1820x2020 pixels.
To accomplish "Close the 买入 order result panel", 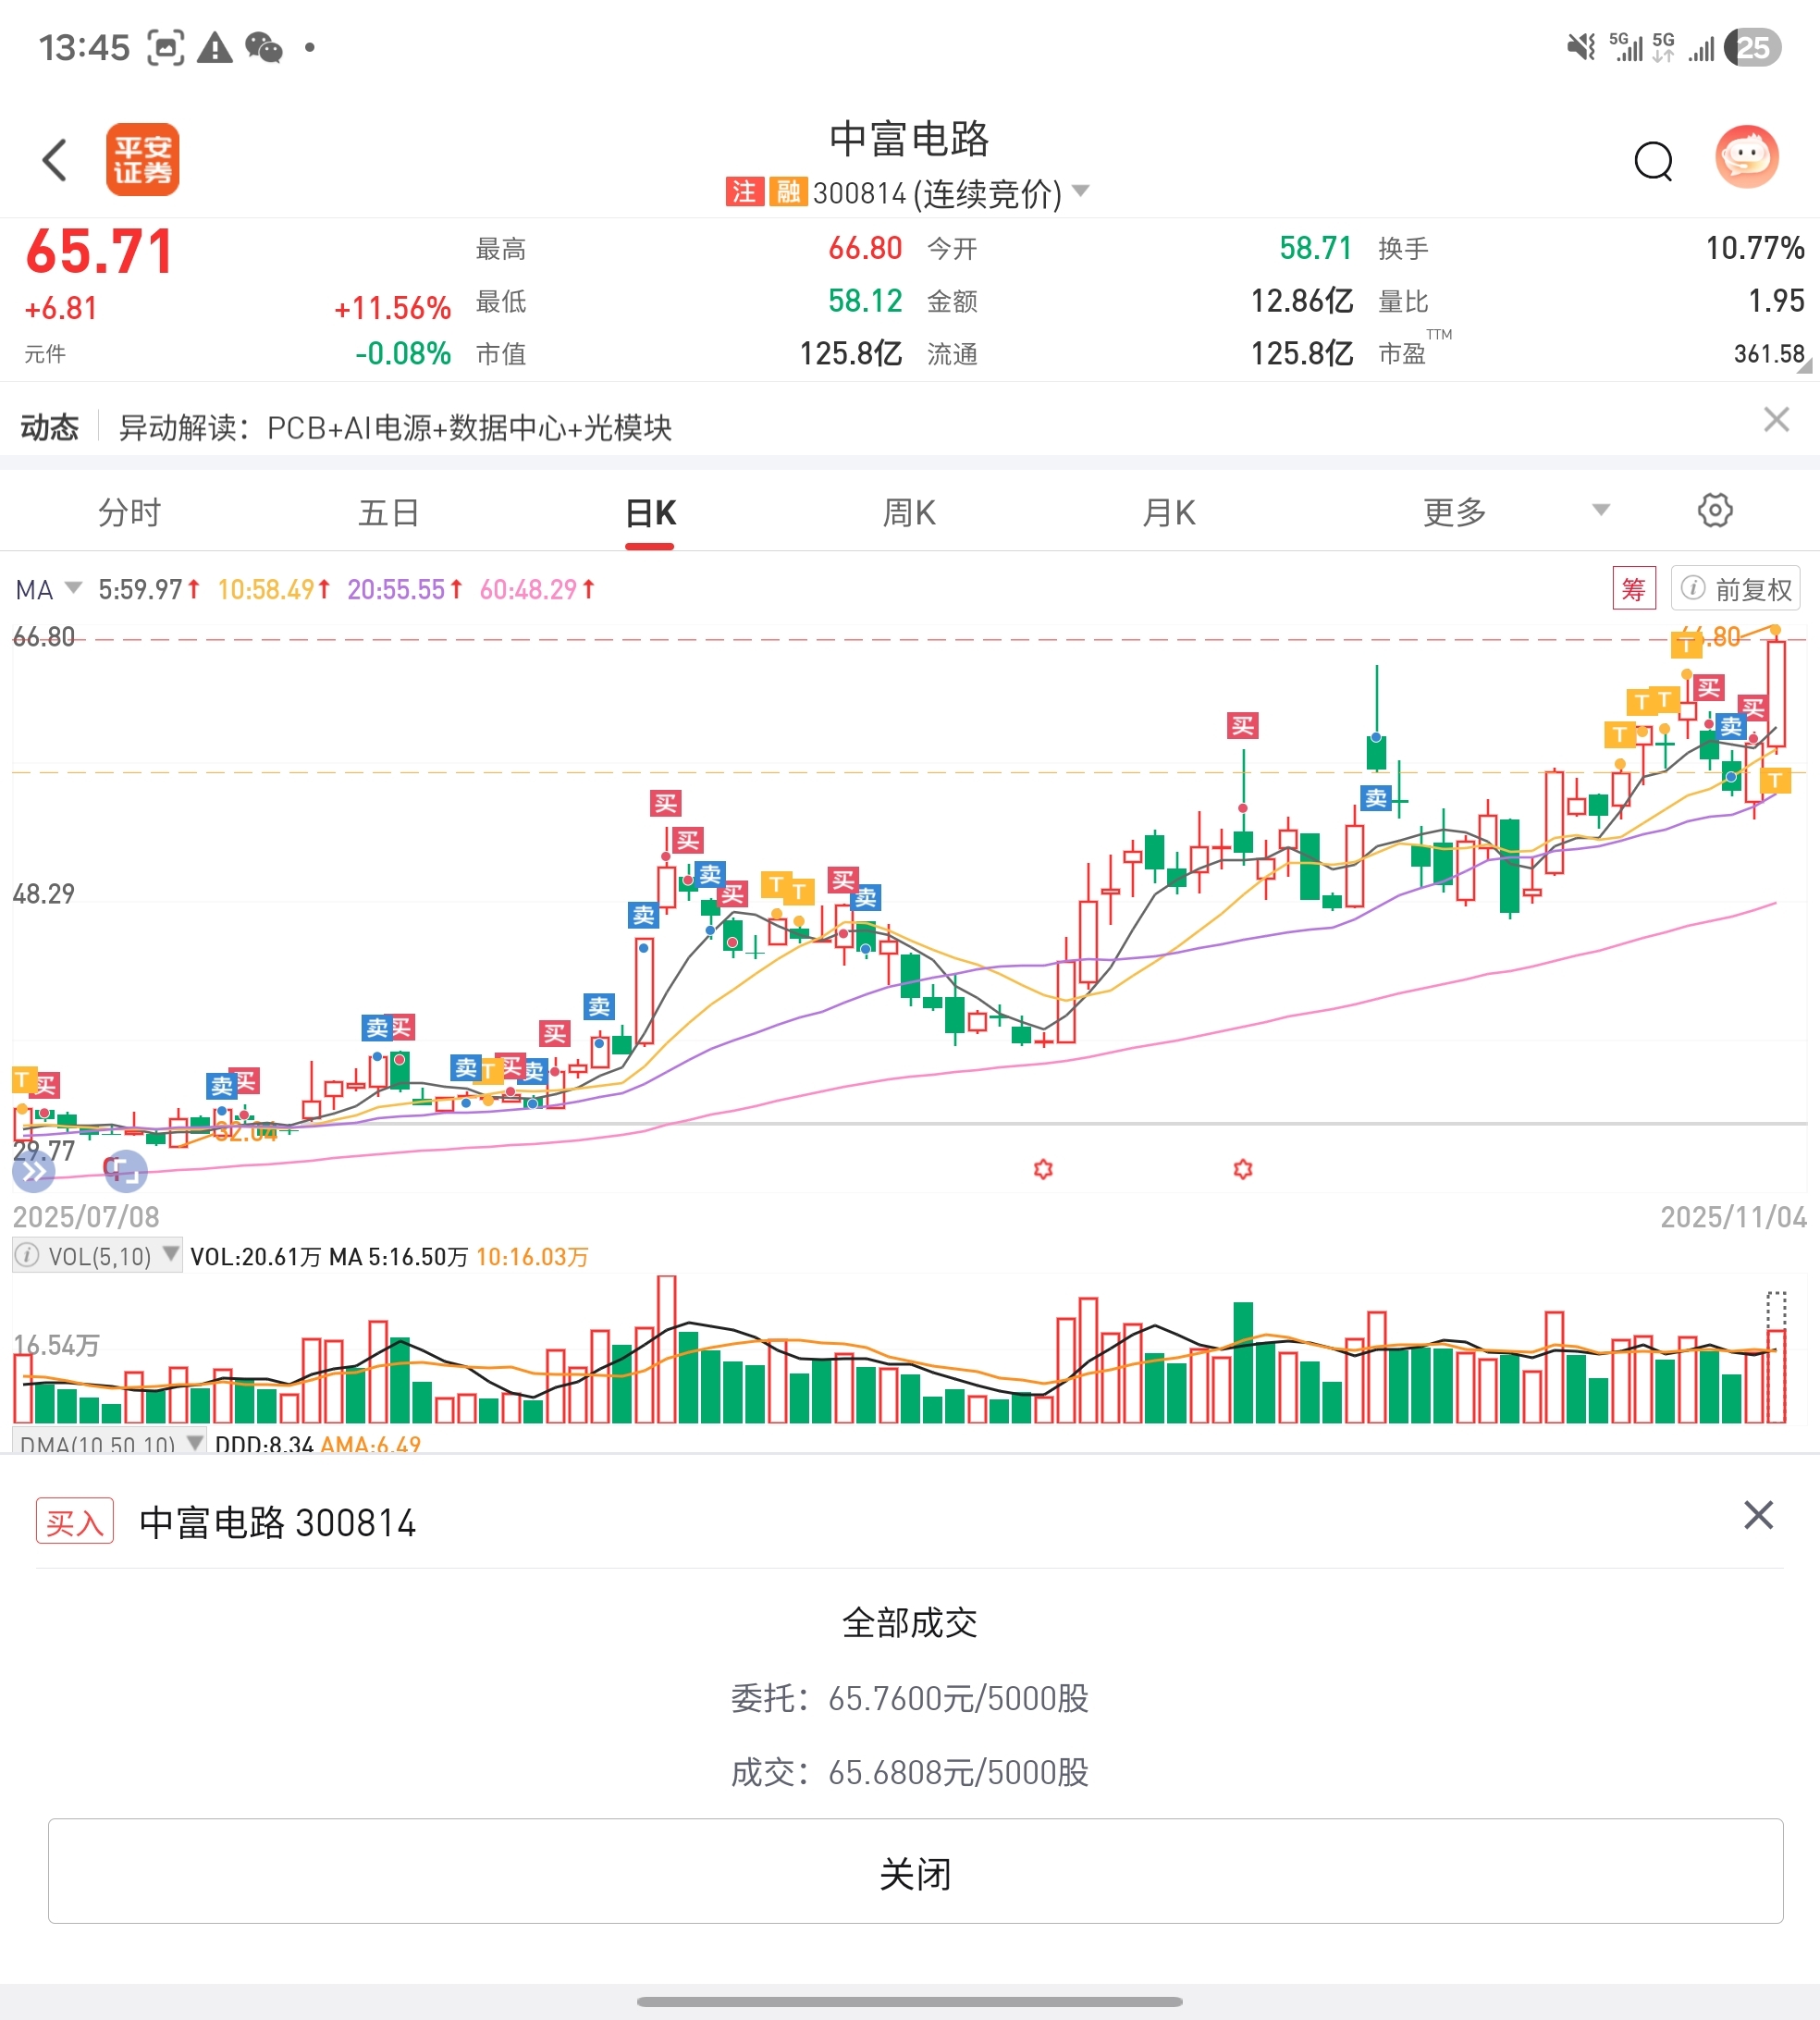I will pyautogui.click(x=1757, y=1515).
